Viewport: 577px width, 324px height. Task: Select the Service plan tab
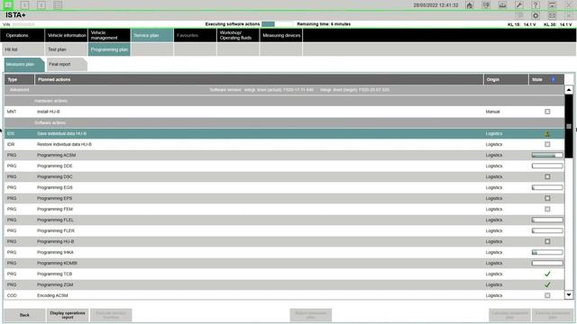click(x=152, y=35)
